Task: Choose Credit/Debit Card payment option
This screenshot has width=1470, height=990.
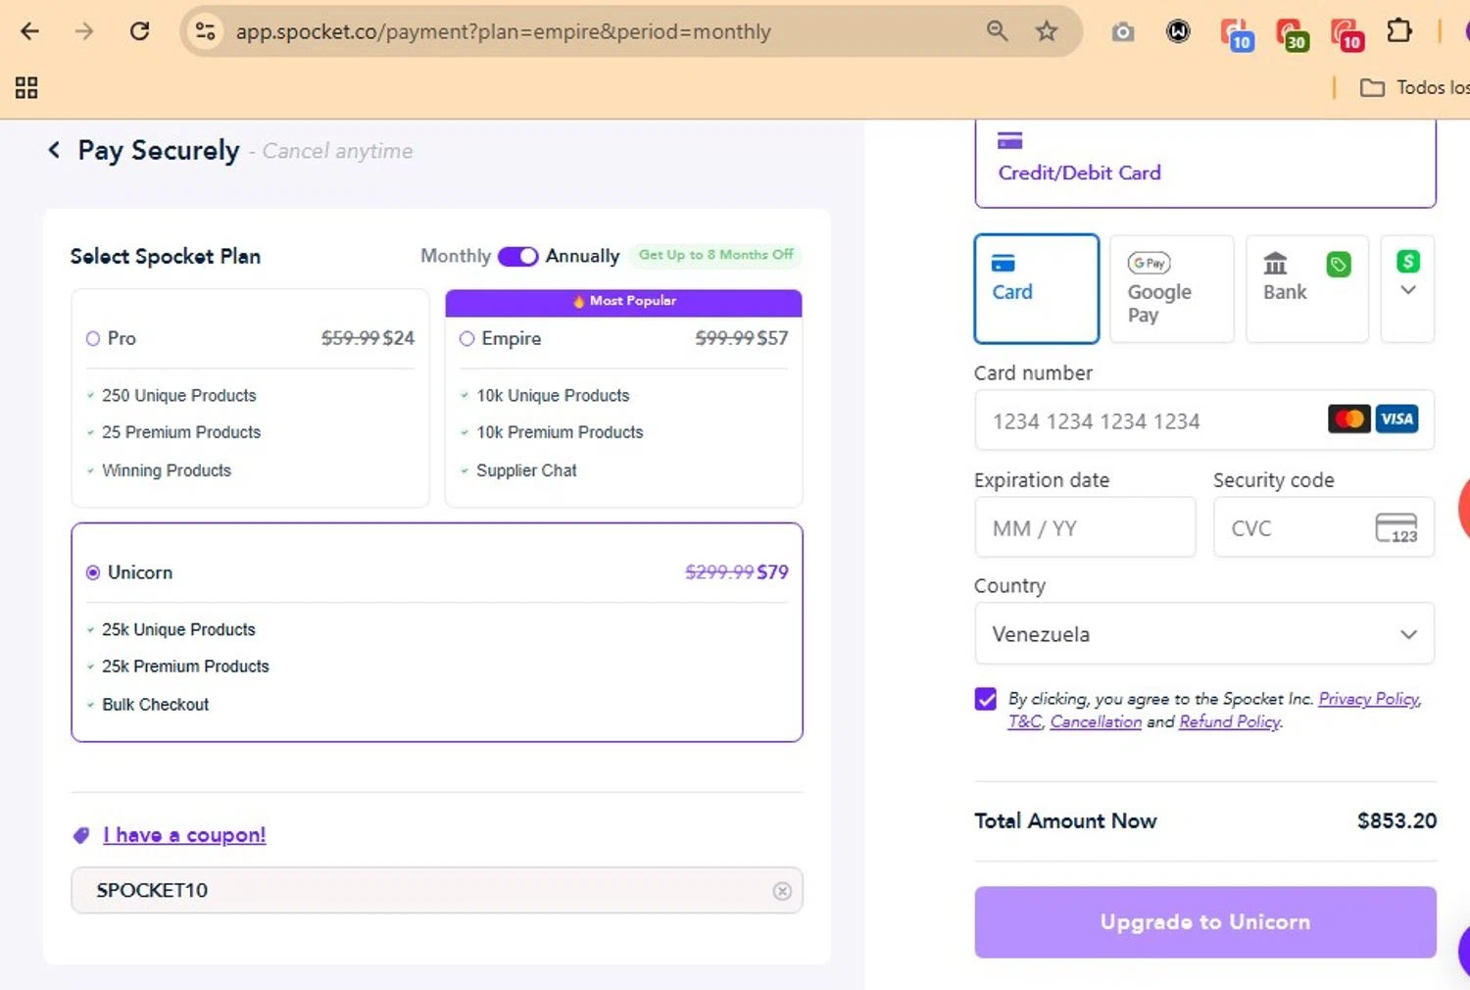Action: click(x=1205, y=163)
